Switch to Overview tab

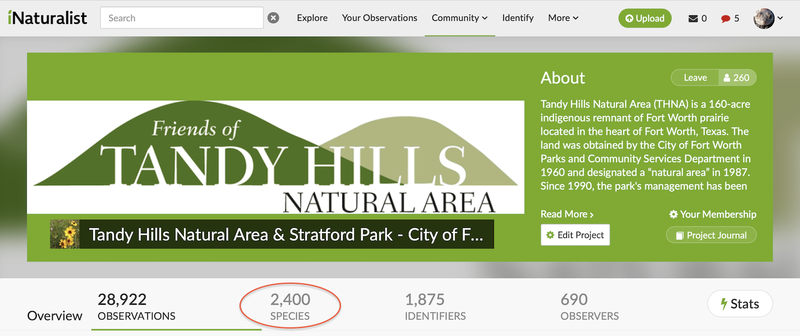pos(55,316)
